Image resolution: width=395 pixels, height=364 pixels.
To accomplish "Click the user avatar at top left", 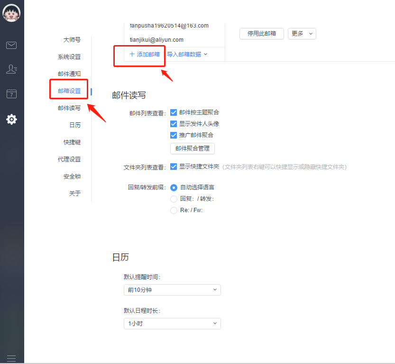I will 11,13.
